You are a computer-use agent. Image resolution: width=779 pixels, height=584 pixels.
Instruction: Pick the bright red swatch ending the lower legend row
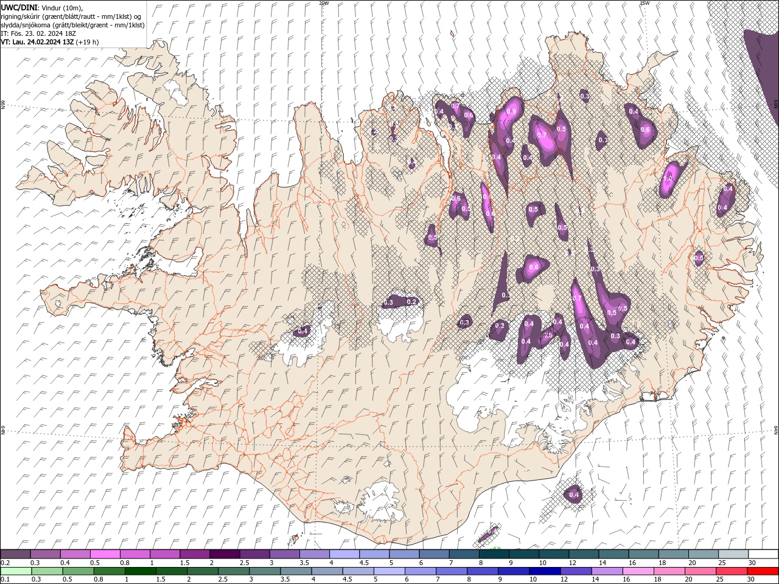pyautogui.click(x=763, y=571)
